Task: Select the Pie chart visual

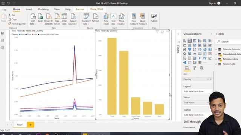Action: [x=200, y=49]
